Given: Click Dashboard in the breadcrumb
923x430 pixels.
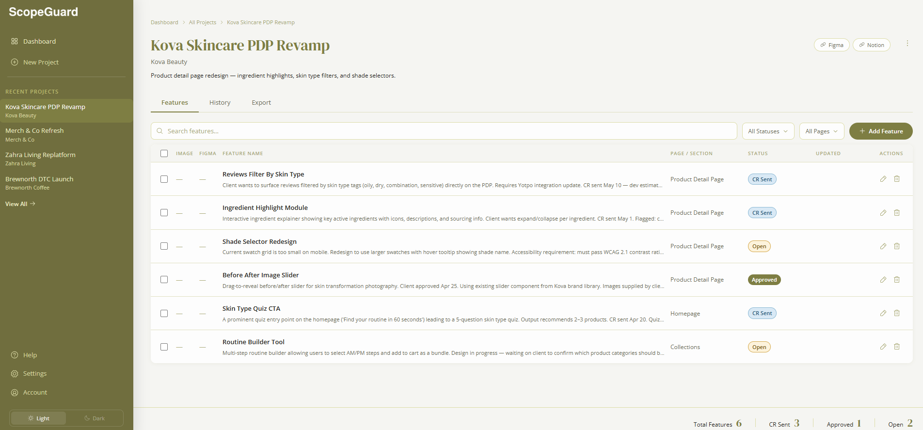Looking at the screenshot, I should (x=164, y=22).
